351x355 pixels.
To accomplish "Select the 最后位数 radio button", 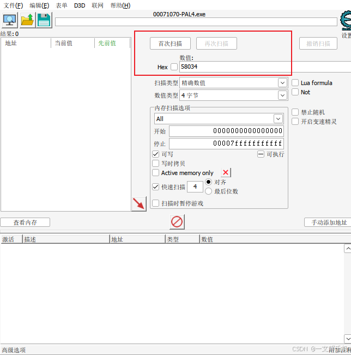I will [208, 191].
